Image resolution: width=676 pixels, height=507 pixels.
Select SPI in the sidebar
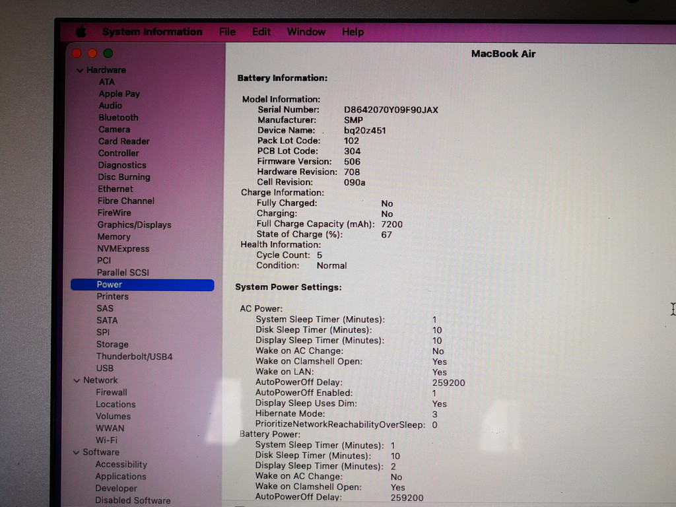tap(103, 333)
